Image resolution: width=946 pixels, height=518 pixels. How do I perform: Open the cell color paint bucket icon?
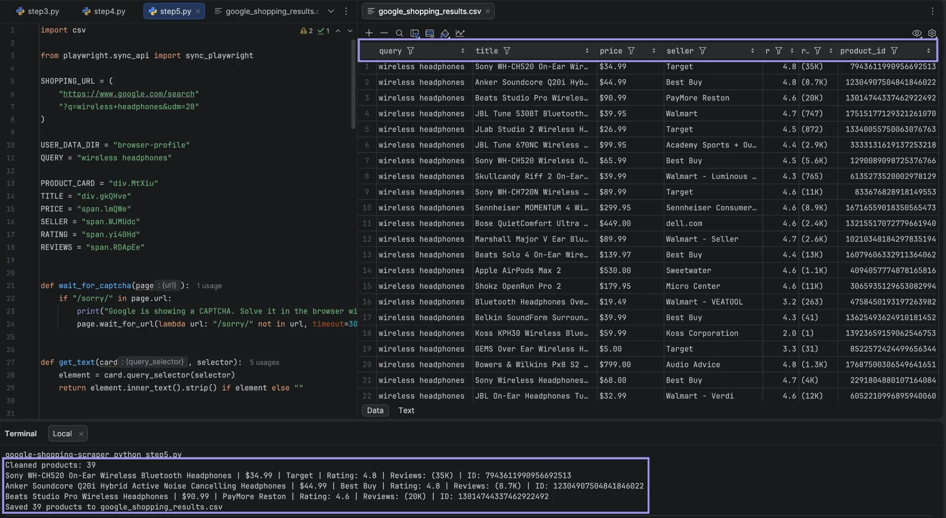point(445,33)
